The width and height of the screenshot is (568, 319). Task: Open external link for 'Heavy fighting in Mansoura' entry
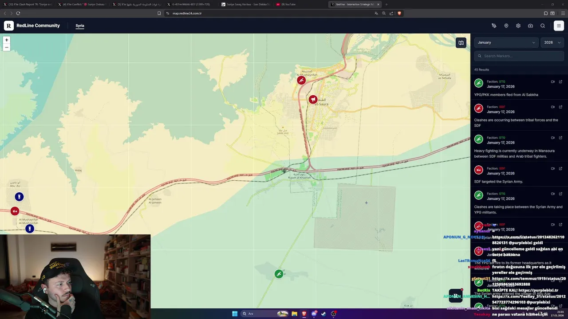click(x=560, y=138)
